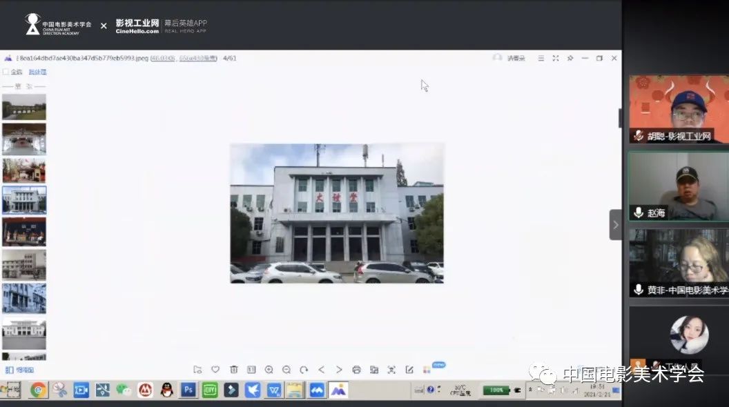Open the viewer hamburger menu
The width and height of the screenshot is (729, 407).
(541, 59)
